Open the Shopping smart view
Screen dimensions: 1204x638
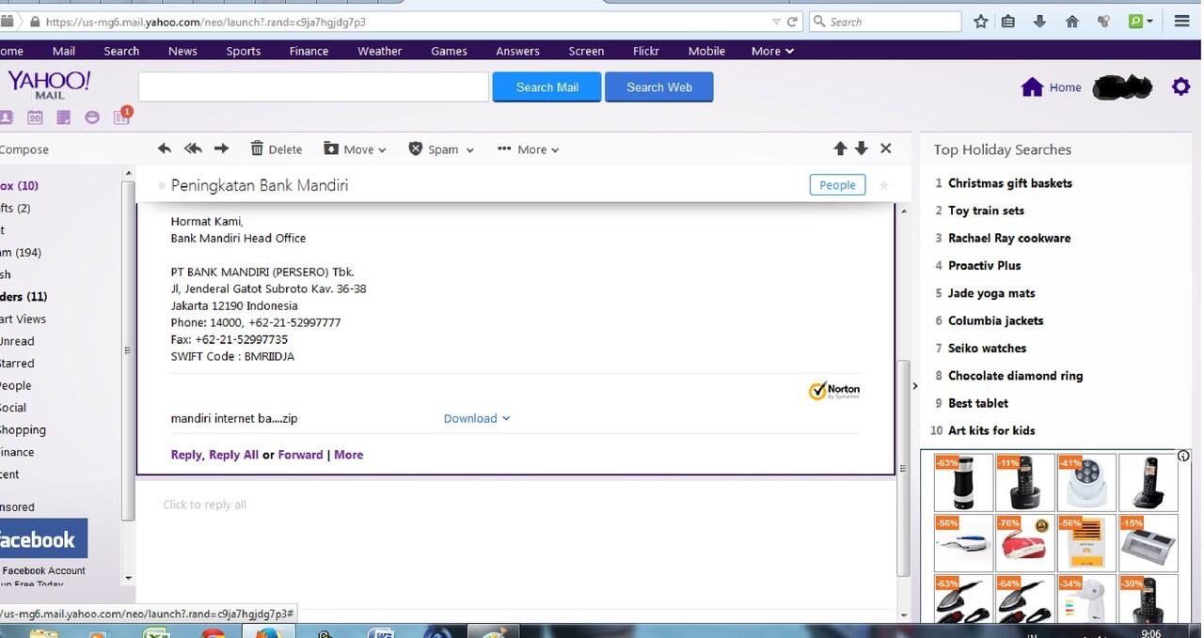tap(23, 430)
